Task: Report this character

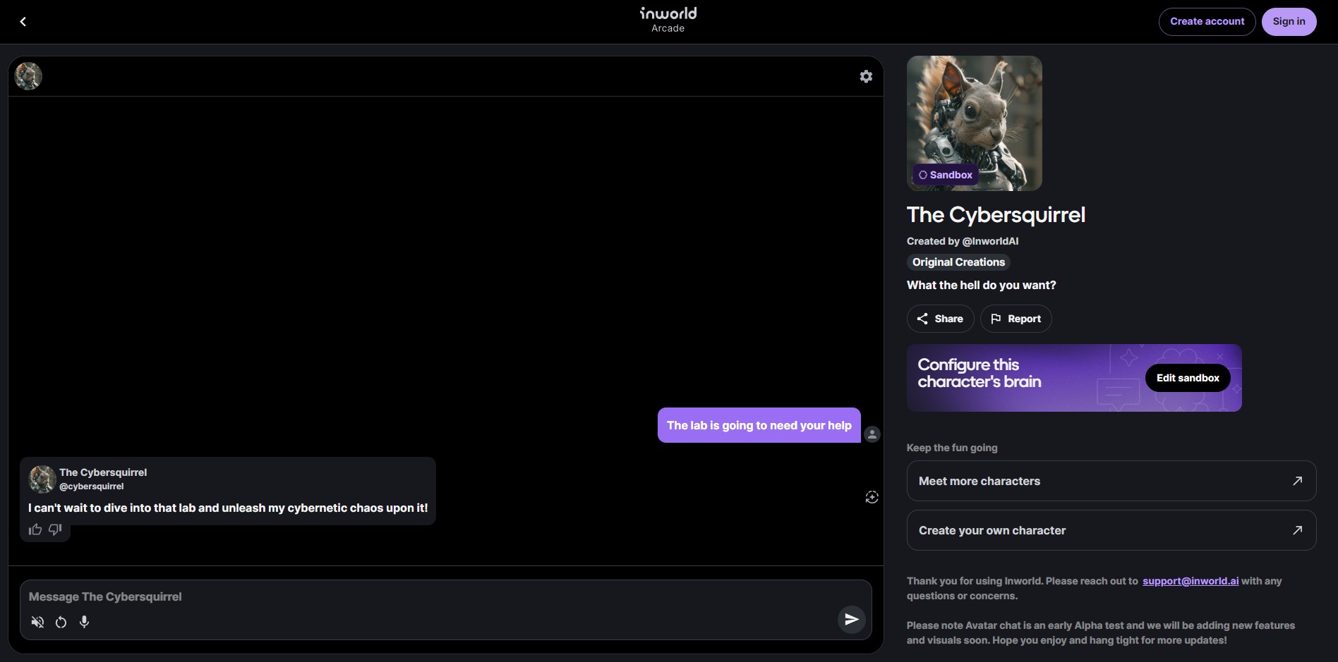Action: (1015, 319)
